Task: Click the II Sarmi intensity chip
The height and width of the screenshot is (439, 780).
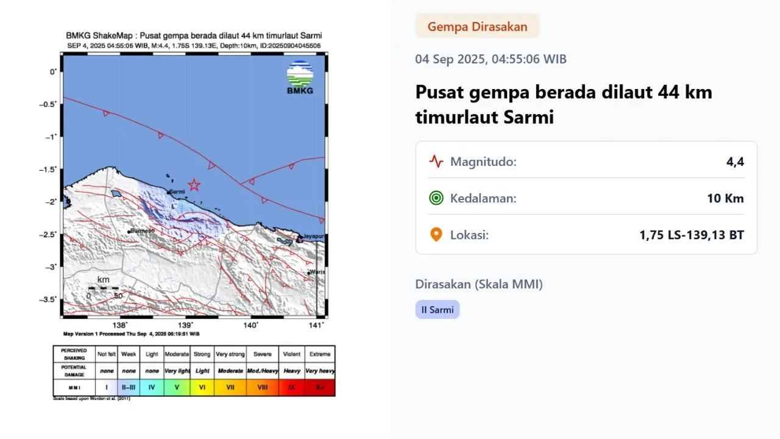Action: coord(438,310)
